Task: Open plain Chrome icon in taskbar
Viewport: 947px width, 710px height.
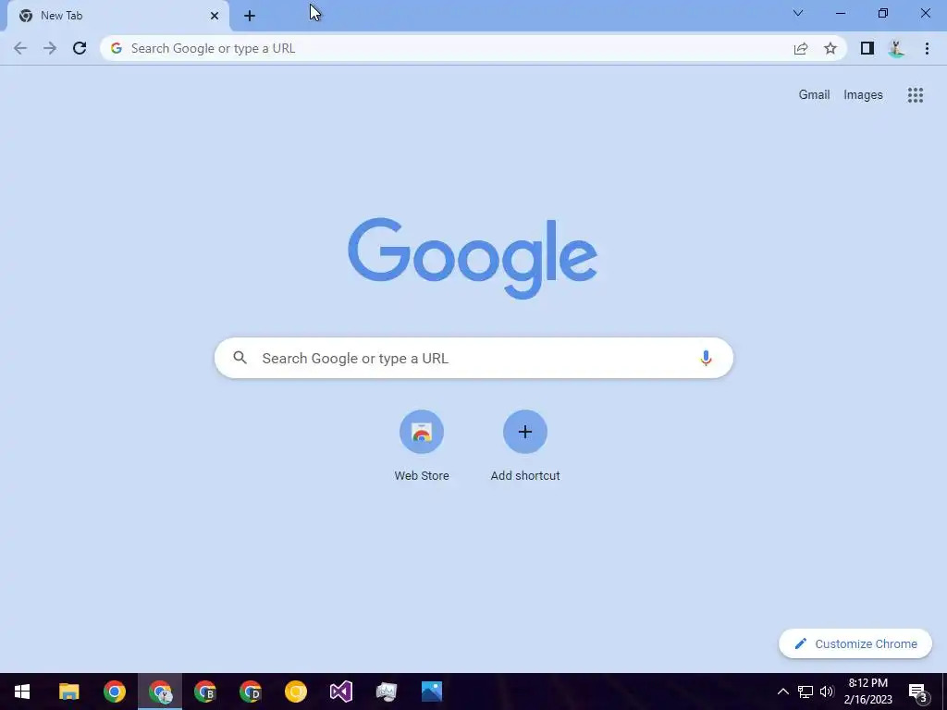Action: (x=114, y=692)
